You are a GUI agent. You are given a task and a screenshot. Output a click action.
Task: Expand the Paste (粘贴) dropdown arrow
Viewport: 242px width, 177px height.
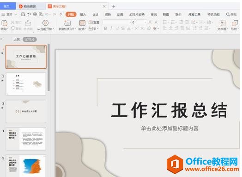[8, 29]
